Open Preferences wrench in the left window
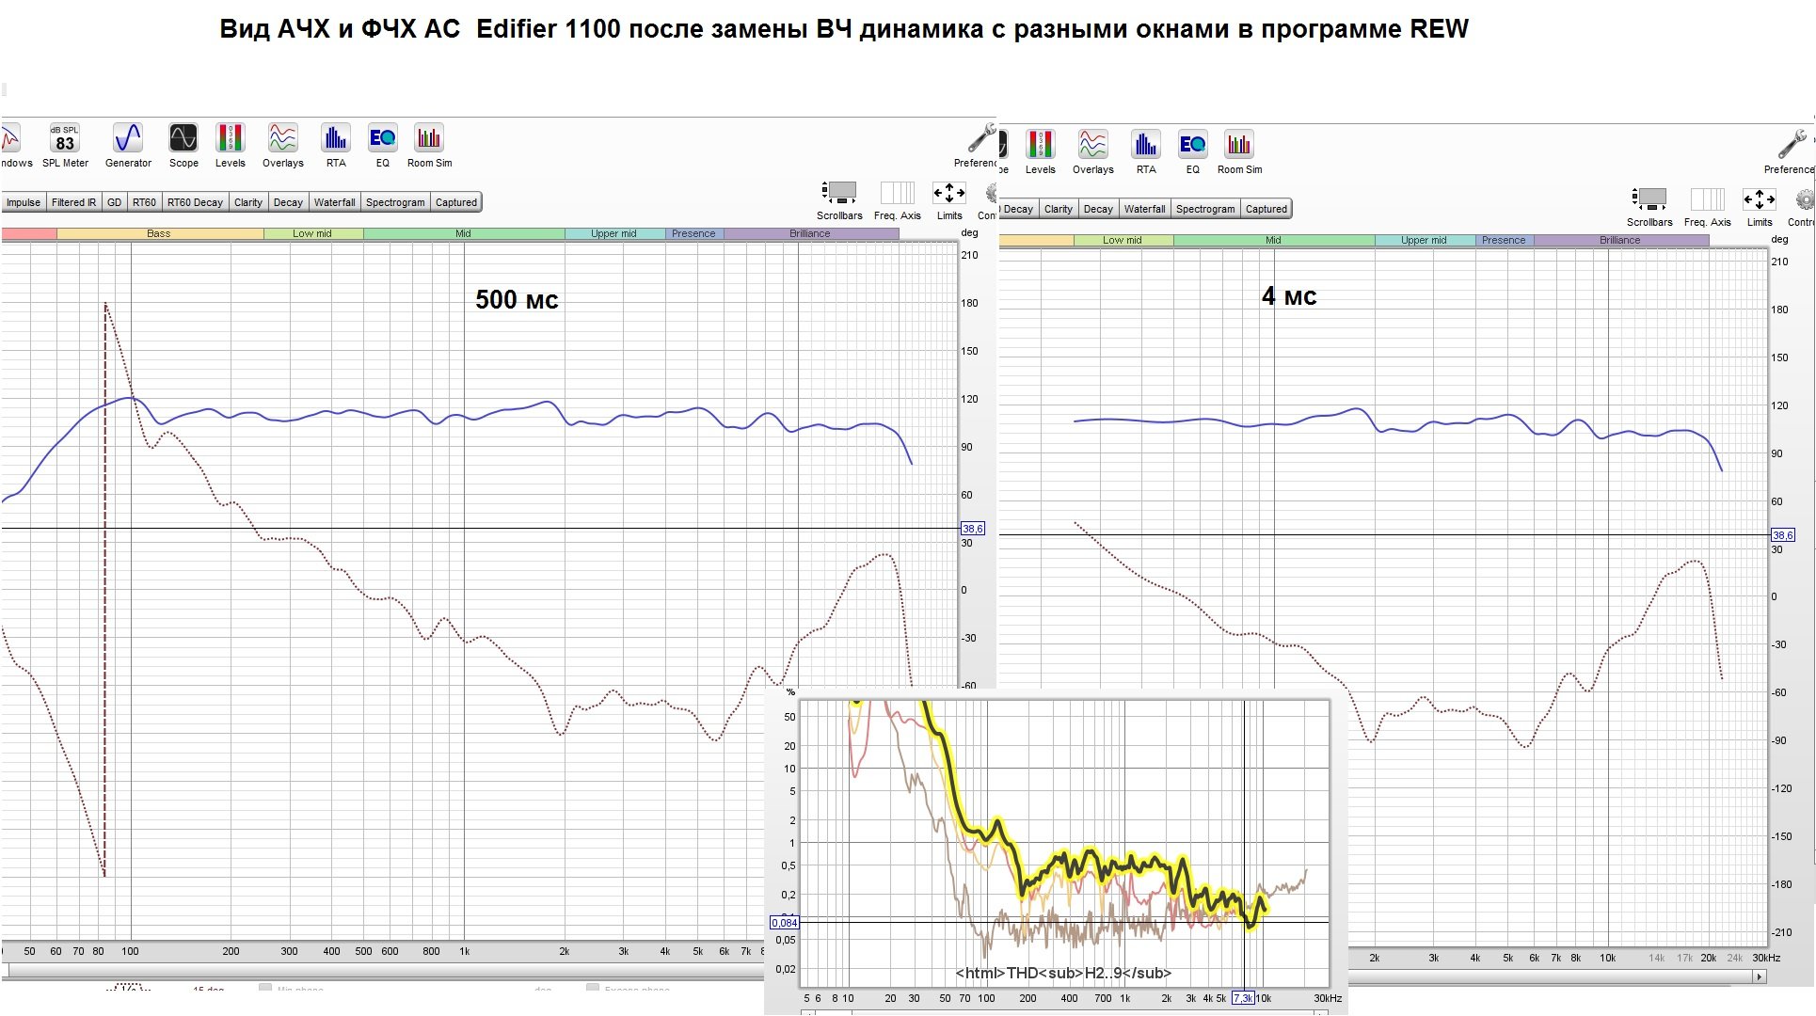Screen dimensions: 1816x1016 tap(978, 146)
